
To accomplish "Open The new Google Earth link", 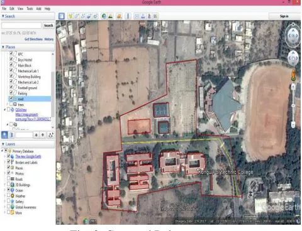I will point(28,156).
